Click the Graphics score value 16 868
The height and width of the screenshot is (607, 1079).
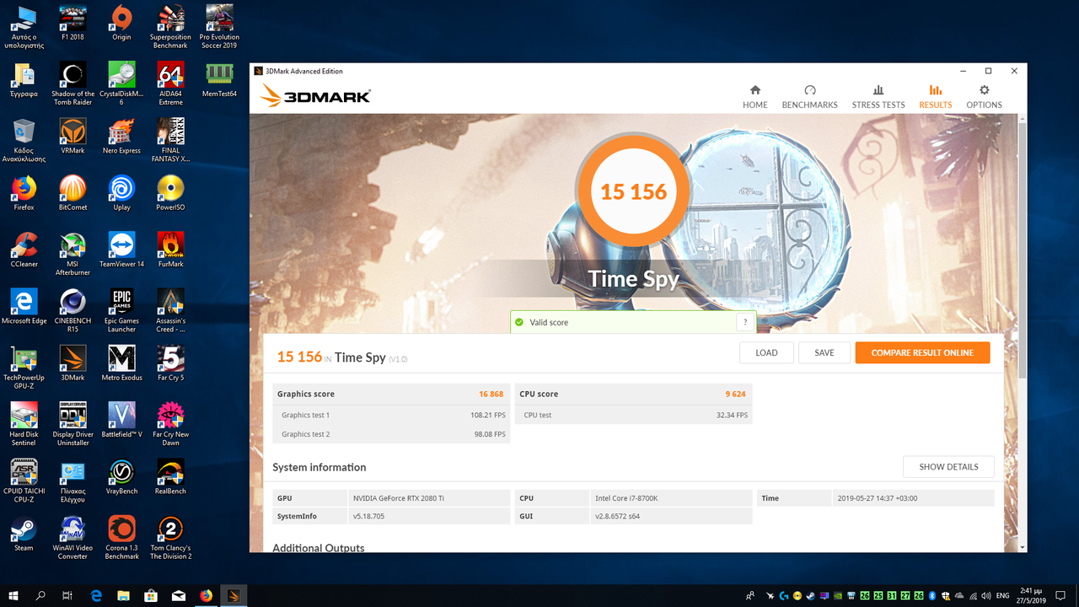click(491, 394)
